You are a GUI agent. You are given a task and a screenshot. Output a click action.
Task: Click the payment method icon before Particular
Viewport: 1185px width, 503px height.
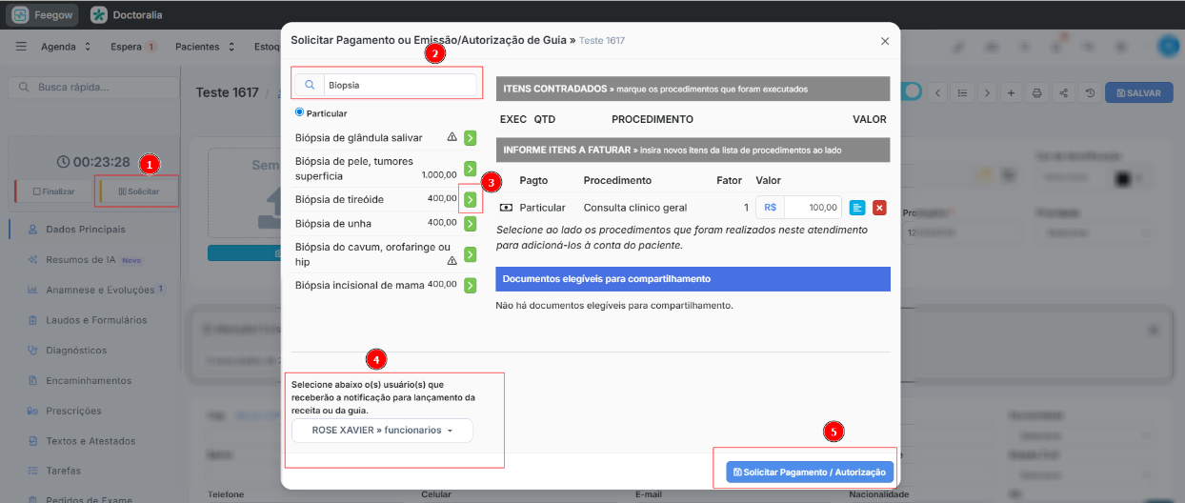(x=506, y=207)
